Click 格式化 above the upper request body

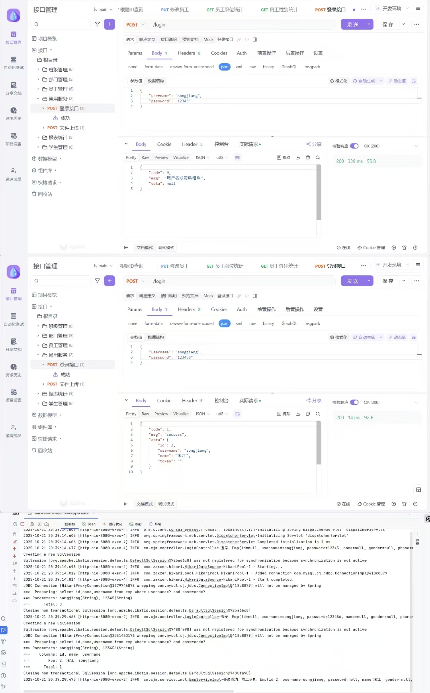tap(339, 81)
